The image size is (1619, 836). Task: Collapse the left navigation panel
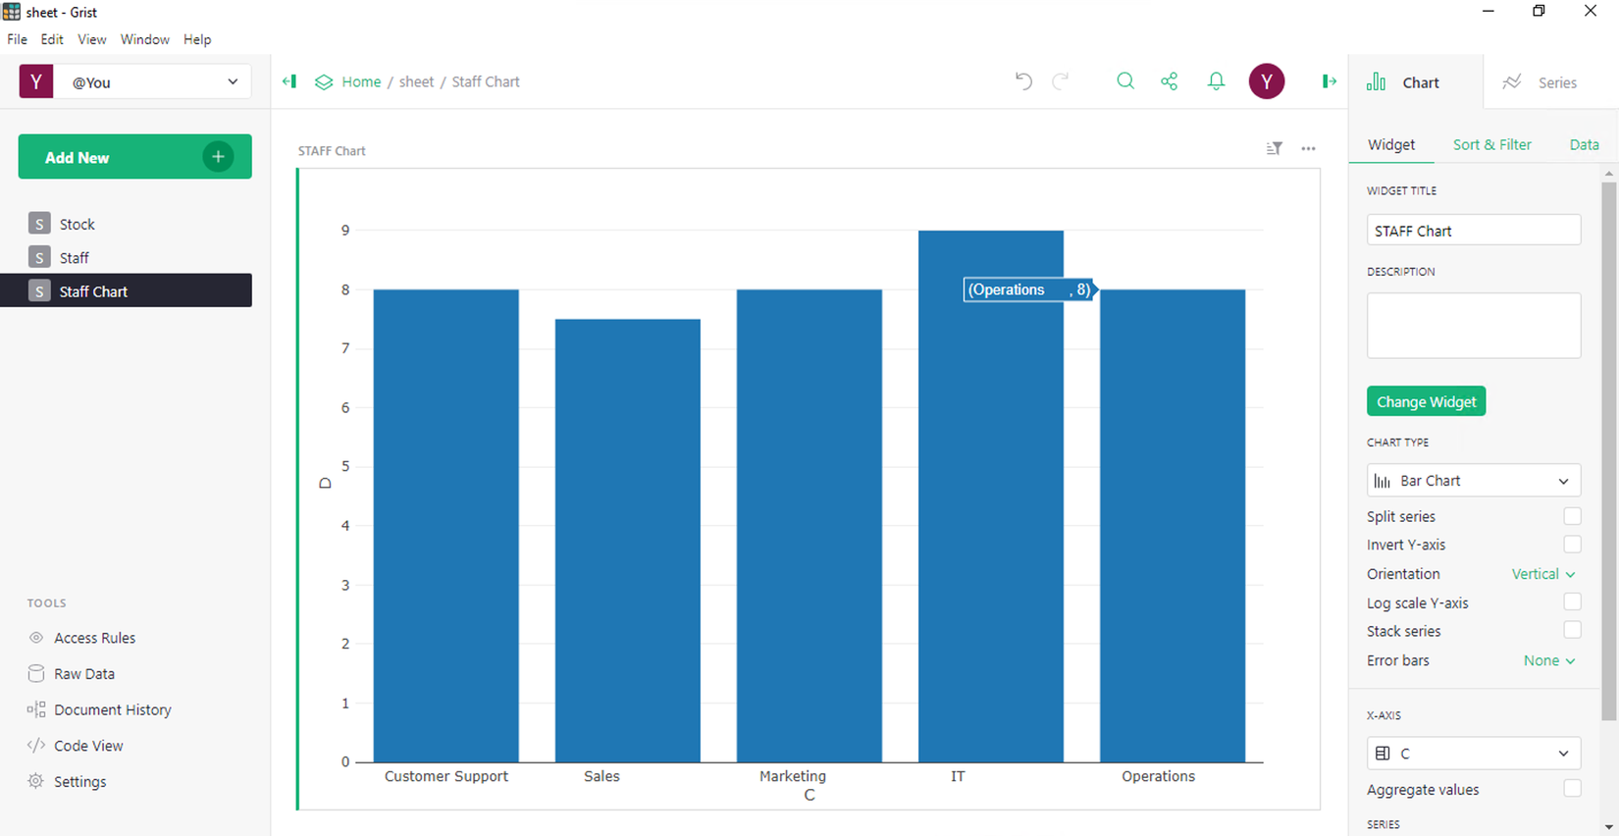click(x=289, y=81)
